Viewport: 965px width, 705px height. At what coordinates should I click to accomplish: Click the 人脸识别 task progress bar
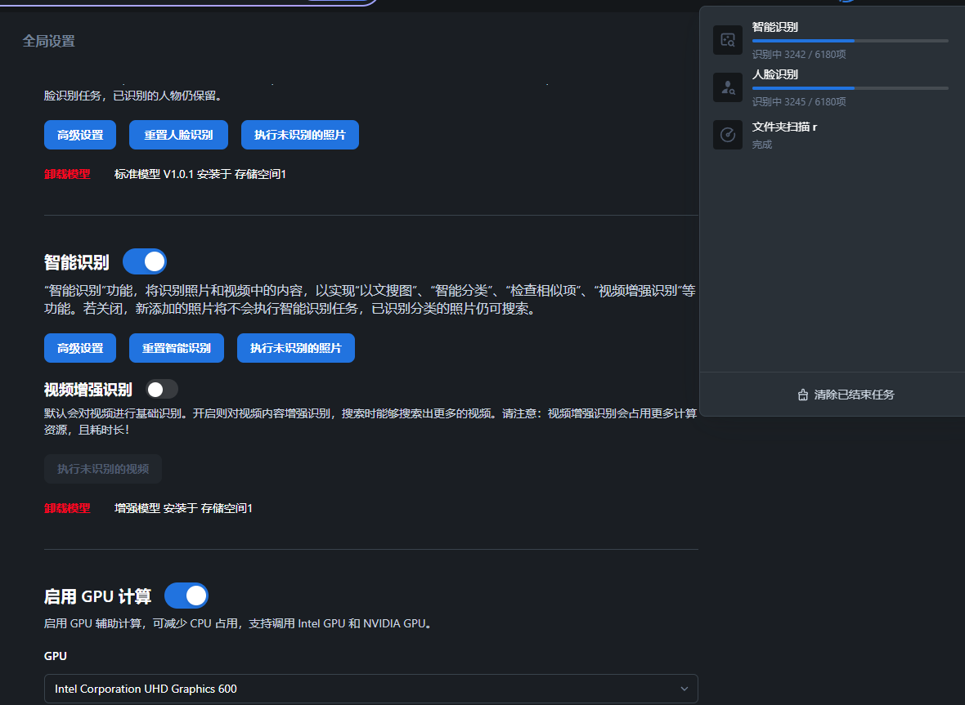click(x=850, y=88)
